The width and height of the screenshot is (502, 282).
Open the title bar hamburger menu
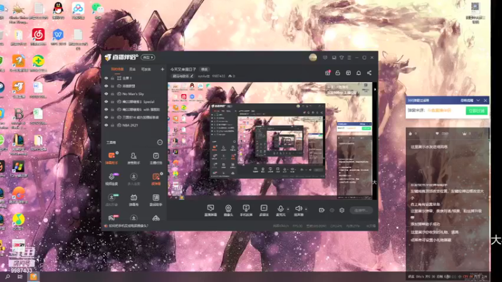tap(350, 58)
